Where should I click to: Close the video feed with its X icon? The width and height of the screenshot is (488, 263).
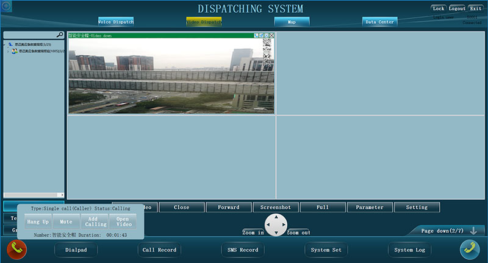point(271,36)
